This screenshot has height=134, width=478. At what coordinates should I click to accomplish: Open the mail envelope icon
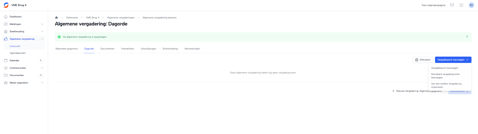pos(452,5)
